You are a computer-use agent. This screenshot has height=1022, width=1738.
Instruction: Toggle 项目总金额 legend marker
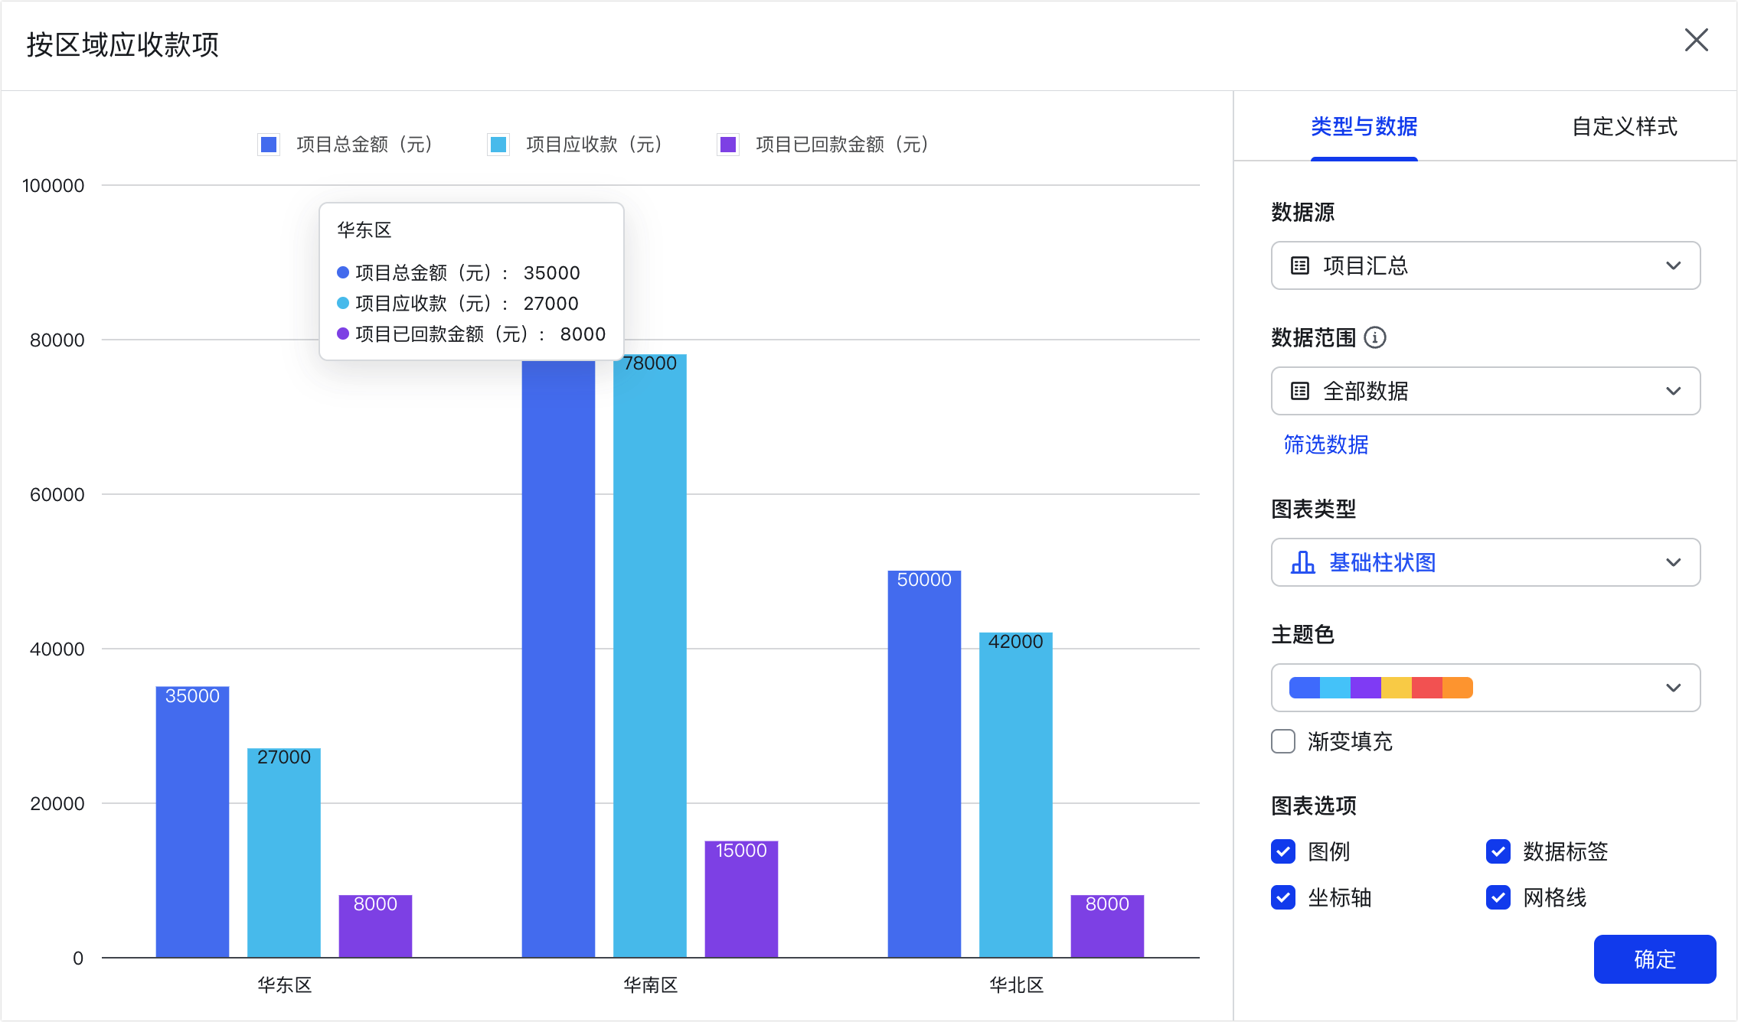point(269,145)
